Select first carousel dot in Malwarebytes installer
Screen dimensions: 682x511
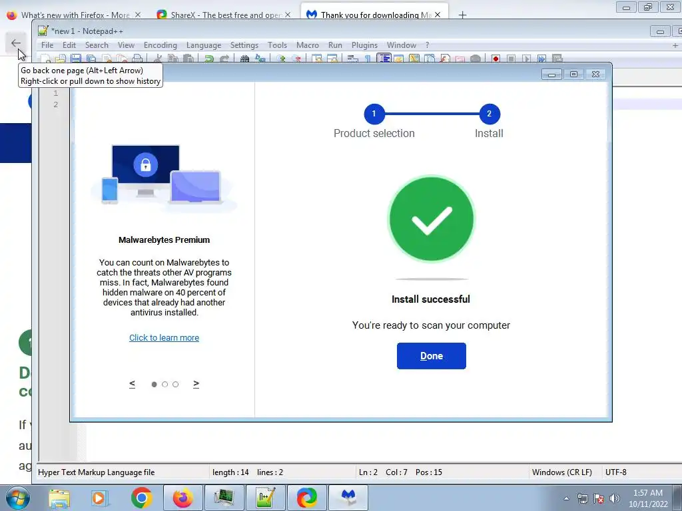(x=154, y=384)
